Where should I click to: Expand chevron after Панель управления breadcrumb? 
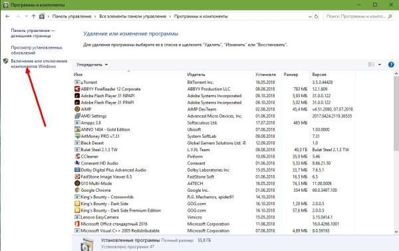coord(95,17)
